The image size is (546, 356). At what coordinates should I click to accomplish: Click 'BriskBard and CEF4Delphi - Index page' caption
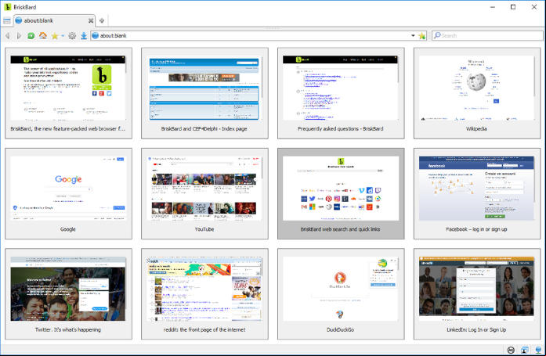204,128
